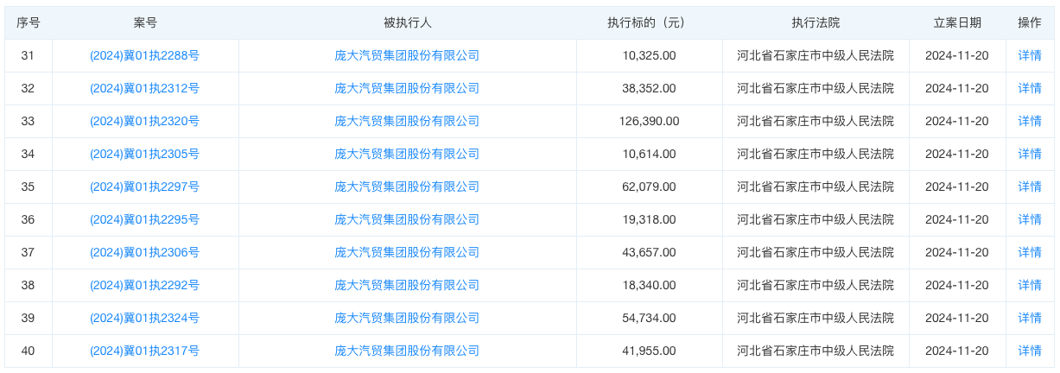Open case number (2024)冀01执2312号 link

click(145, 88)
